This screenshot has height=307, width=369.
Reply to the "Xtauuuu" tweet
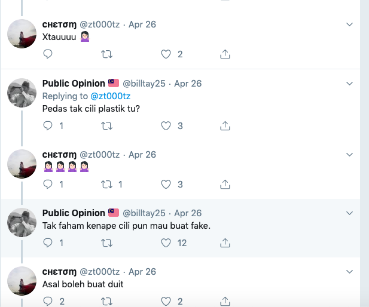[x=48, y=54]
